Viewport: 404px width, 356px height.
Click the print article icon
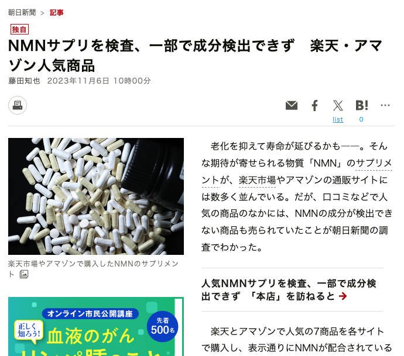(x=18, y=105)
